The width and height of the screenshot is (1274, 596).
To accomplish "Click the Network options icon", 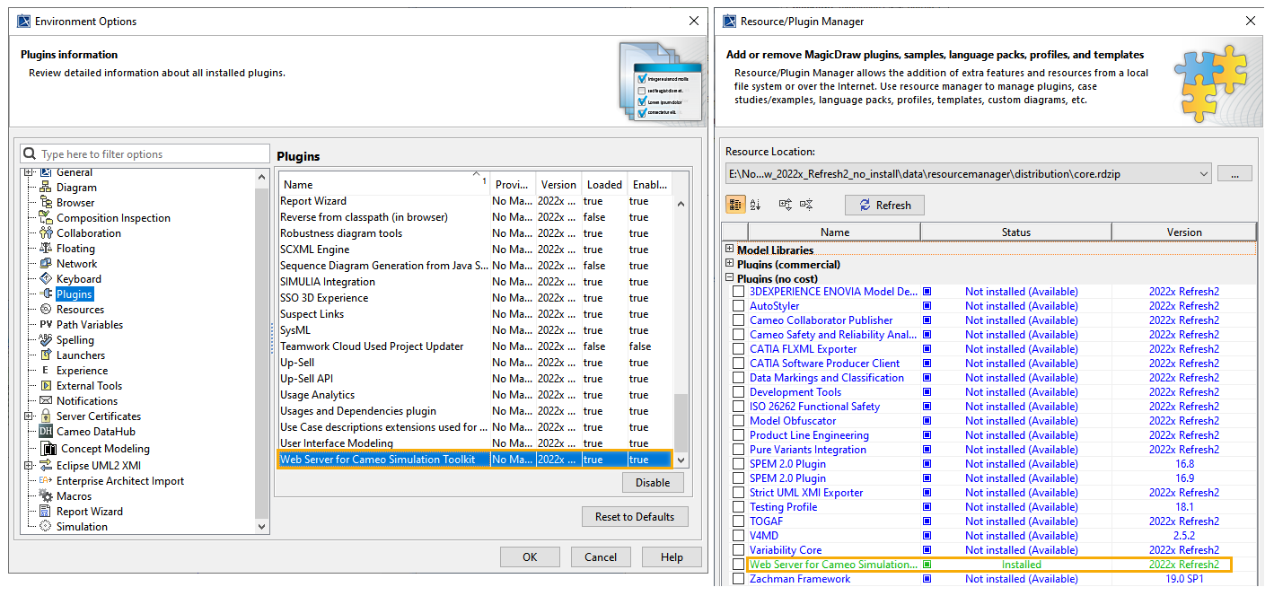I will pyautogui.click(x=45, y=264).
